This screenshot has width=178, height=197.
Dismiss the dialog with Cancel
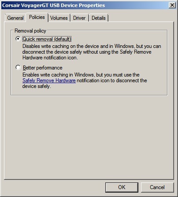tap(157, 187)
